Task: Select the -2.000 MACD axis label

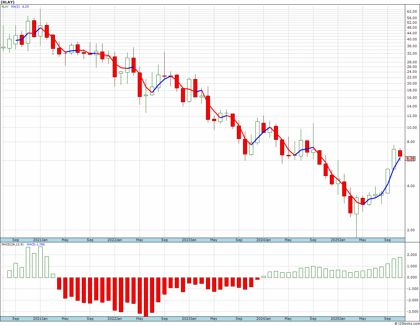Action: 412,300
